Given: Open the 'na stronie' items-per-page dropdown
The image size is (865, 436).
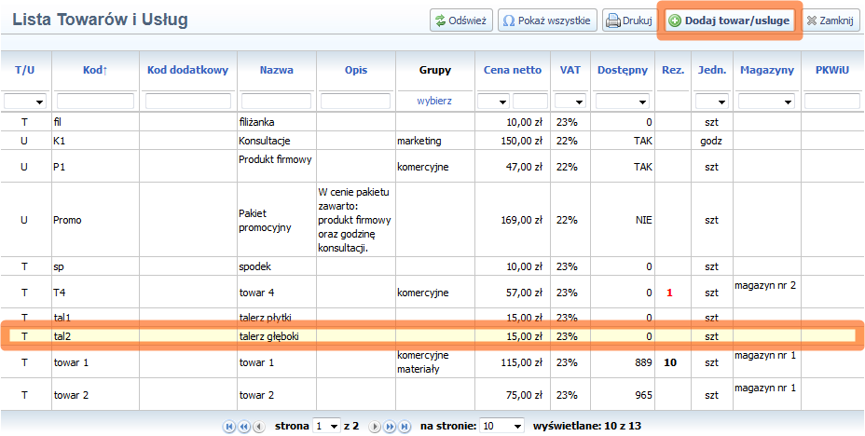Looking at the screenshot, I should (502, 426).
